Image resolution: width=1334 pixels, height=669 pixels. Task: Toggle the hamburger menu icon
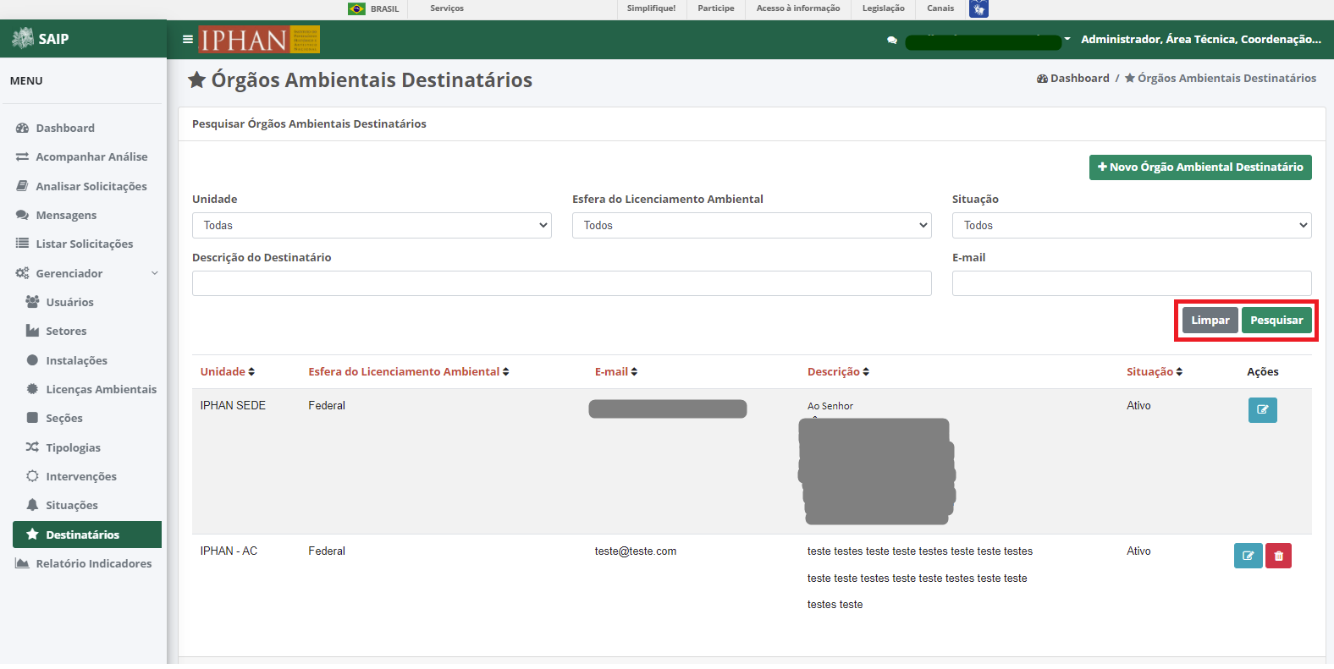point(188,39)
